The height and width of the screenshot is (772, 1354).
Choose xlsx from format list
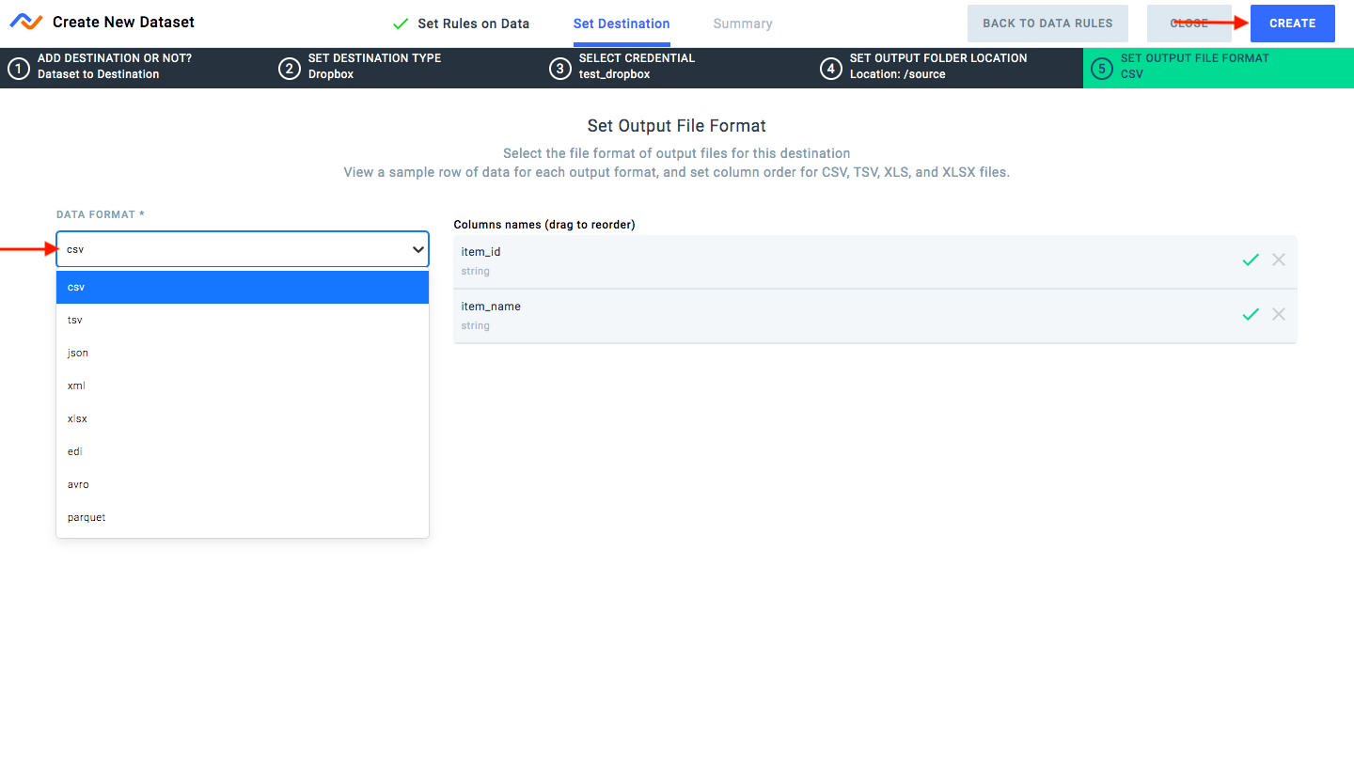[x=243, y=418]
